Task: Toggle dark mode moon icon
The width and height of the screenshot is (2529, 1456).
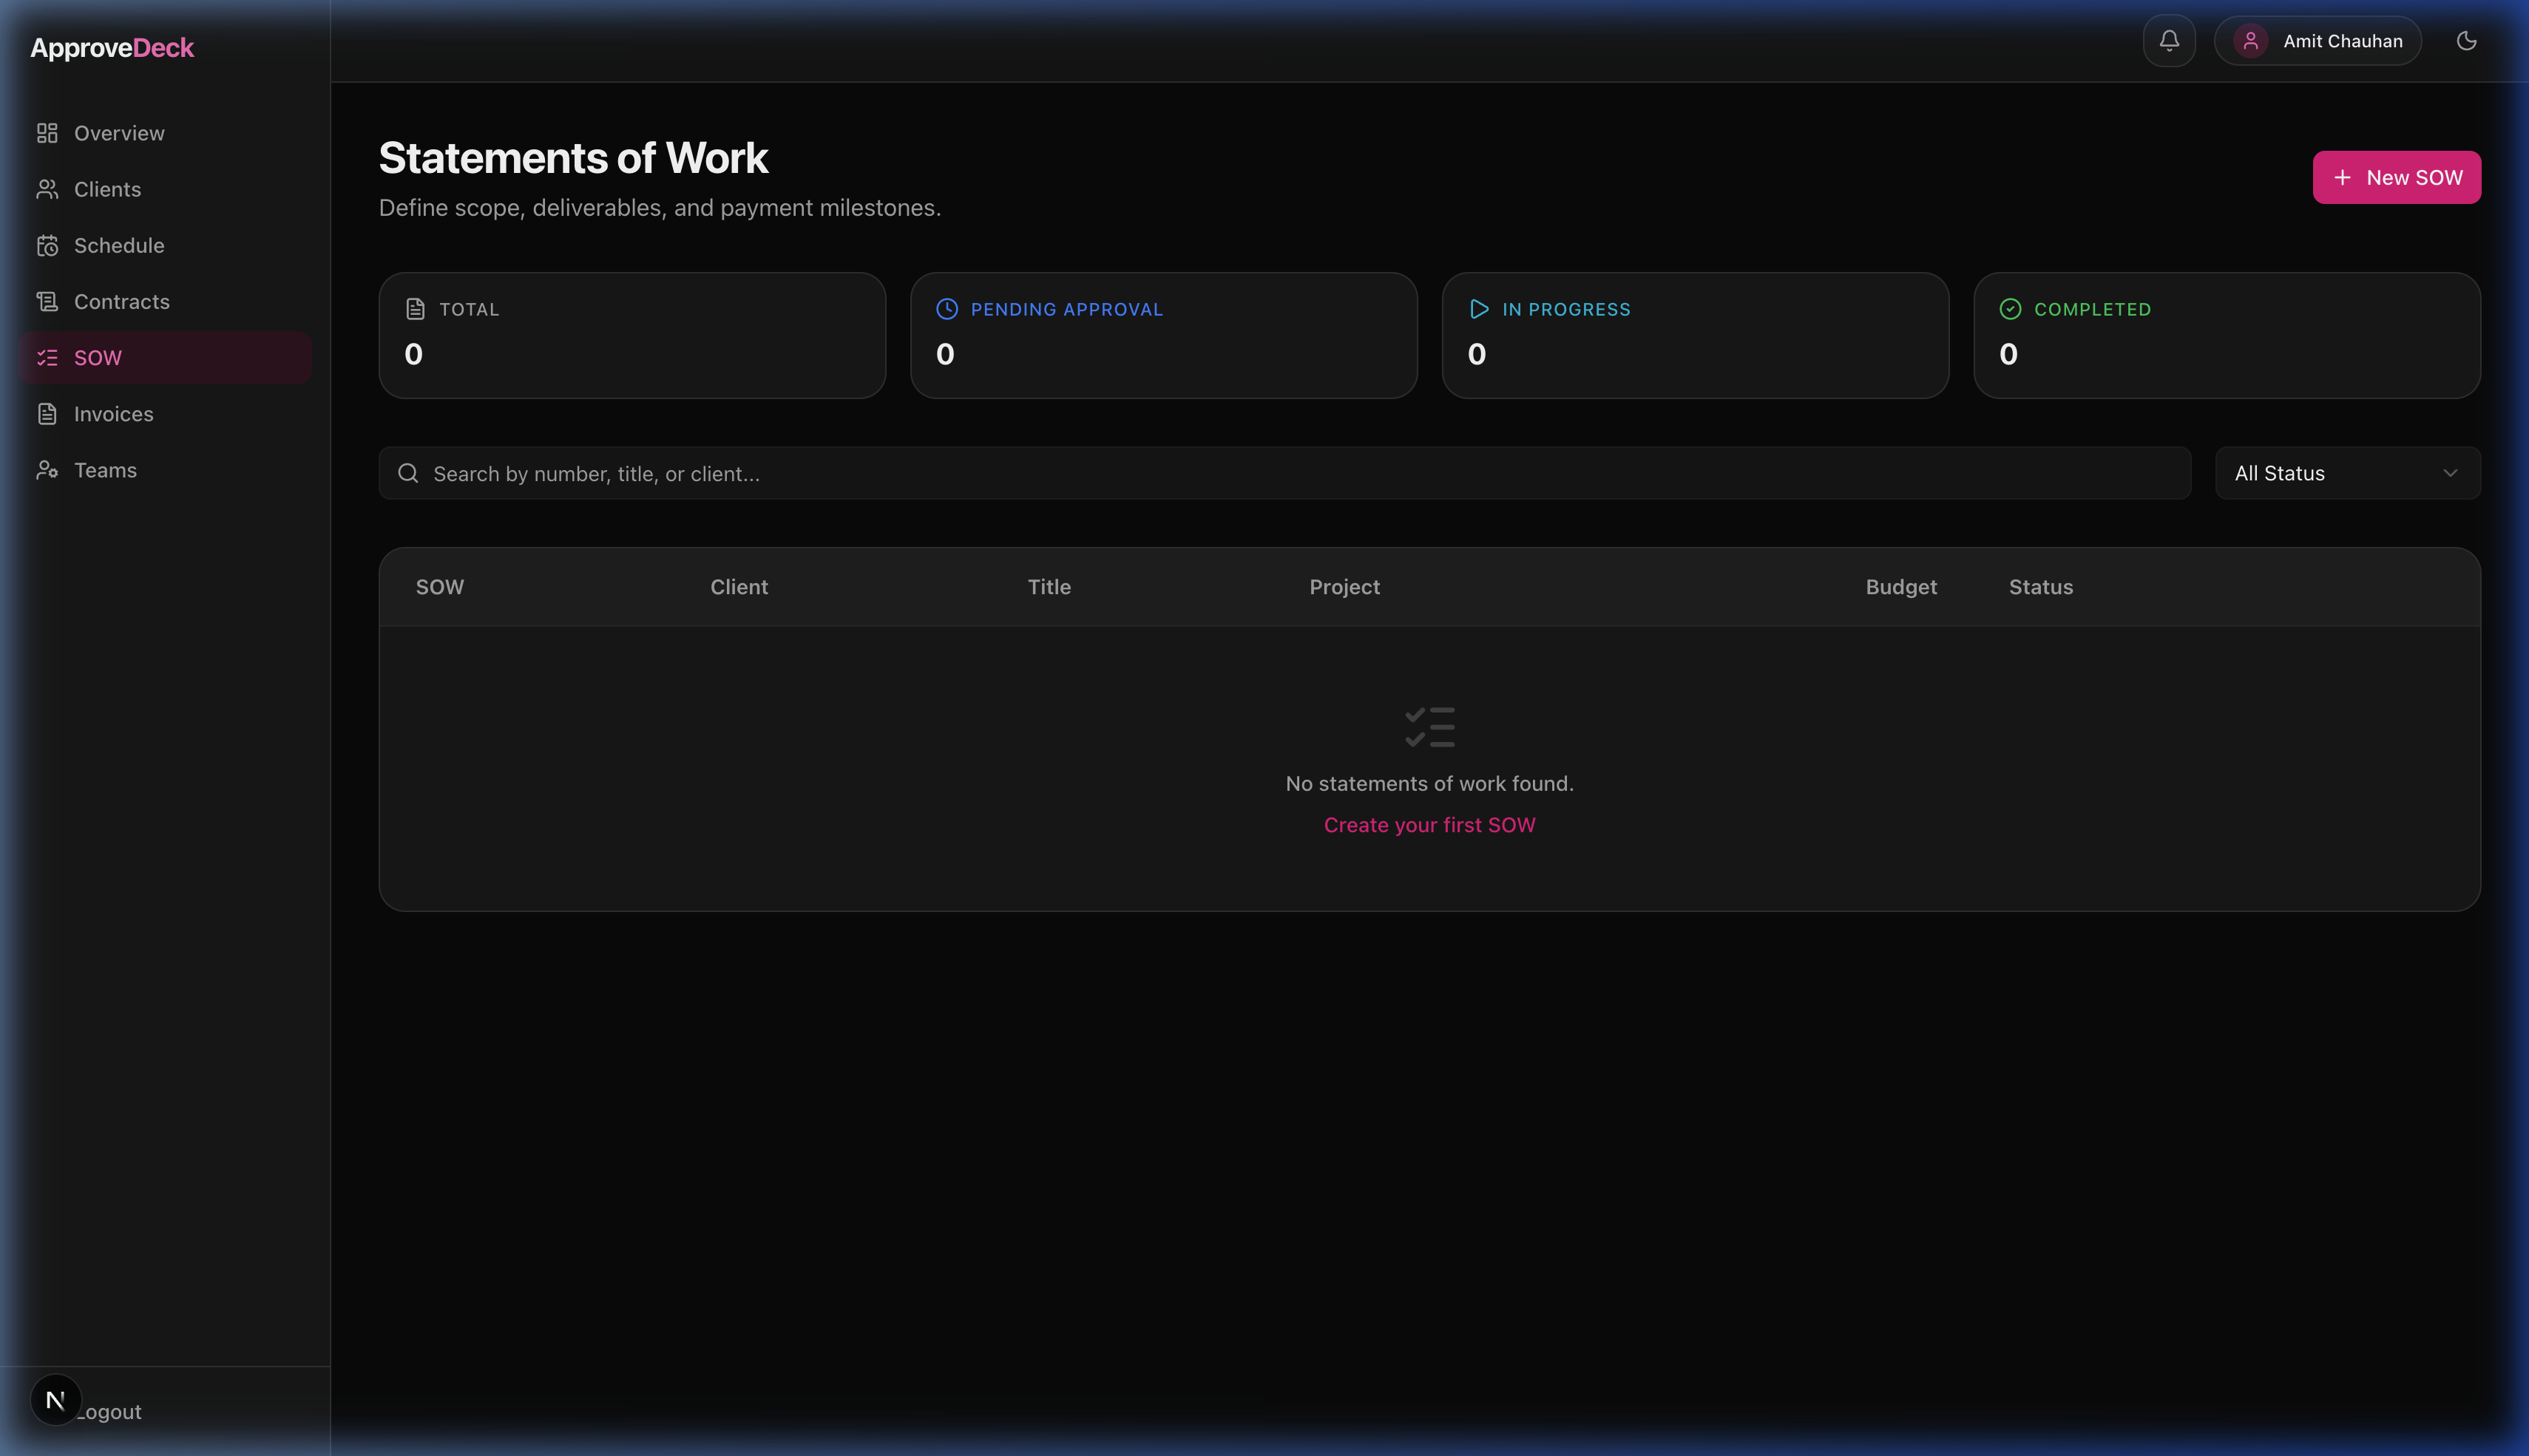Action: click(2466, 41)
